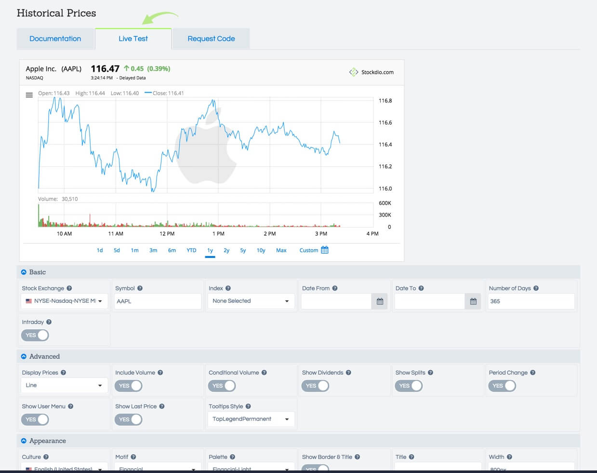Click the Symbol input field with AAPL
597x473 pixels.
pyautogui.click(x=158, y=301)
